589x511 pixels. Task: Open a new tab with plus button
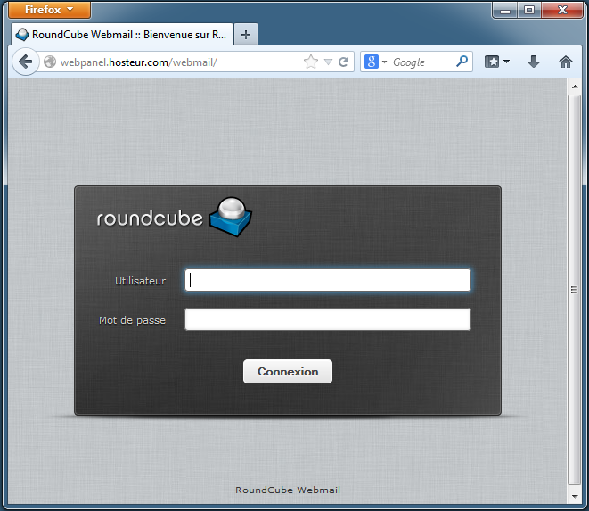click(x=246, y=35)
